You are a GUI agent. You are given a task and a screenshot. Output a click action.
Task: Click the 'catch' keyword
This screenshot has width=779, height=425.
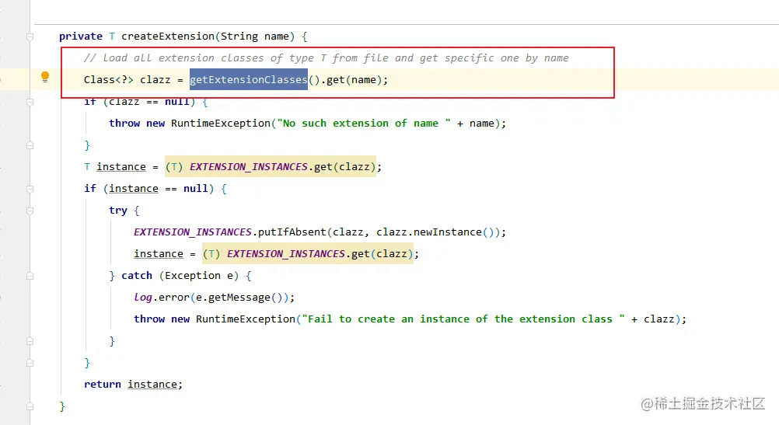pyautogui.click(x=137, y=276)
